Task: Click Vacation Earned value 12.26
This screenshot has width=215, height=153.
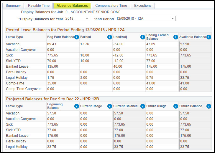Action: 85,44
